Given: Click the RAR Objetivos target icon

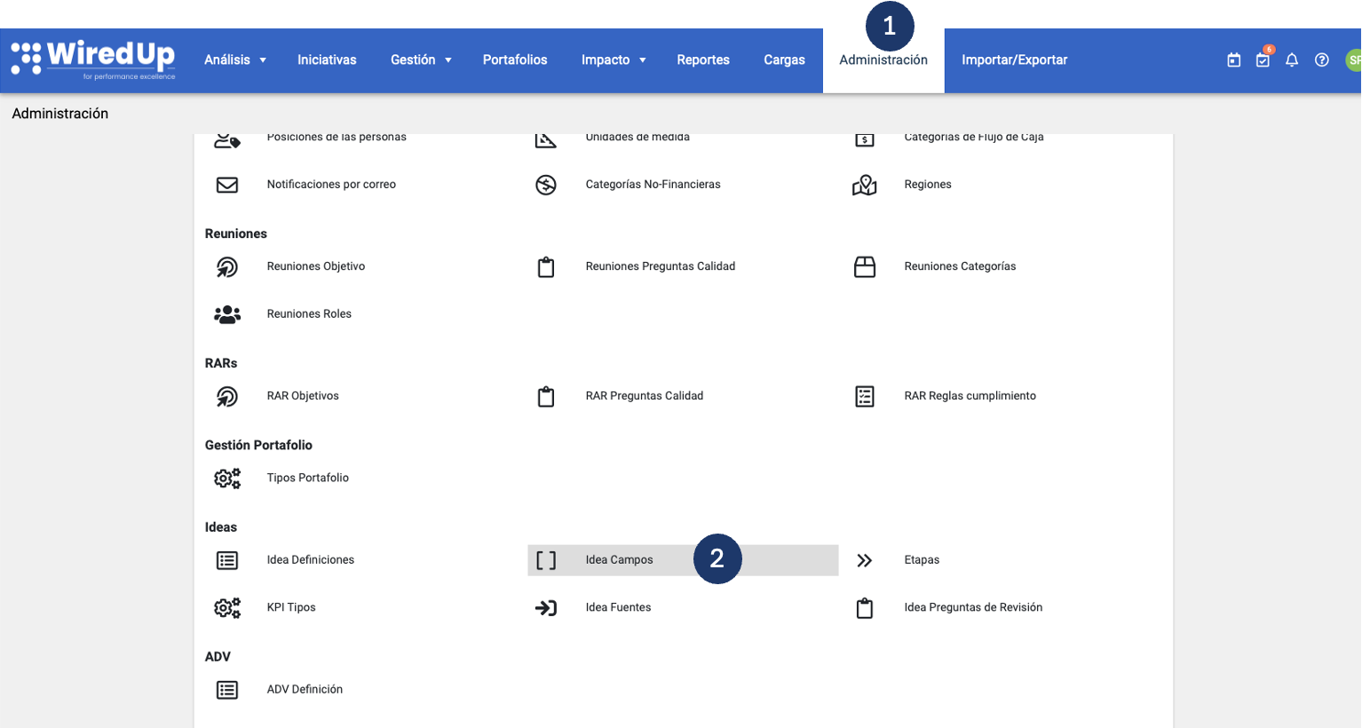Looking at the screenshot, I should (227, 396).
